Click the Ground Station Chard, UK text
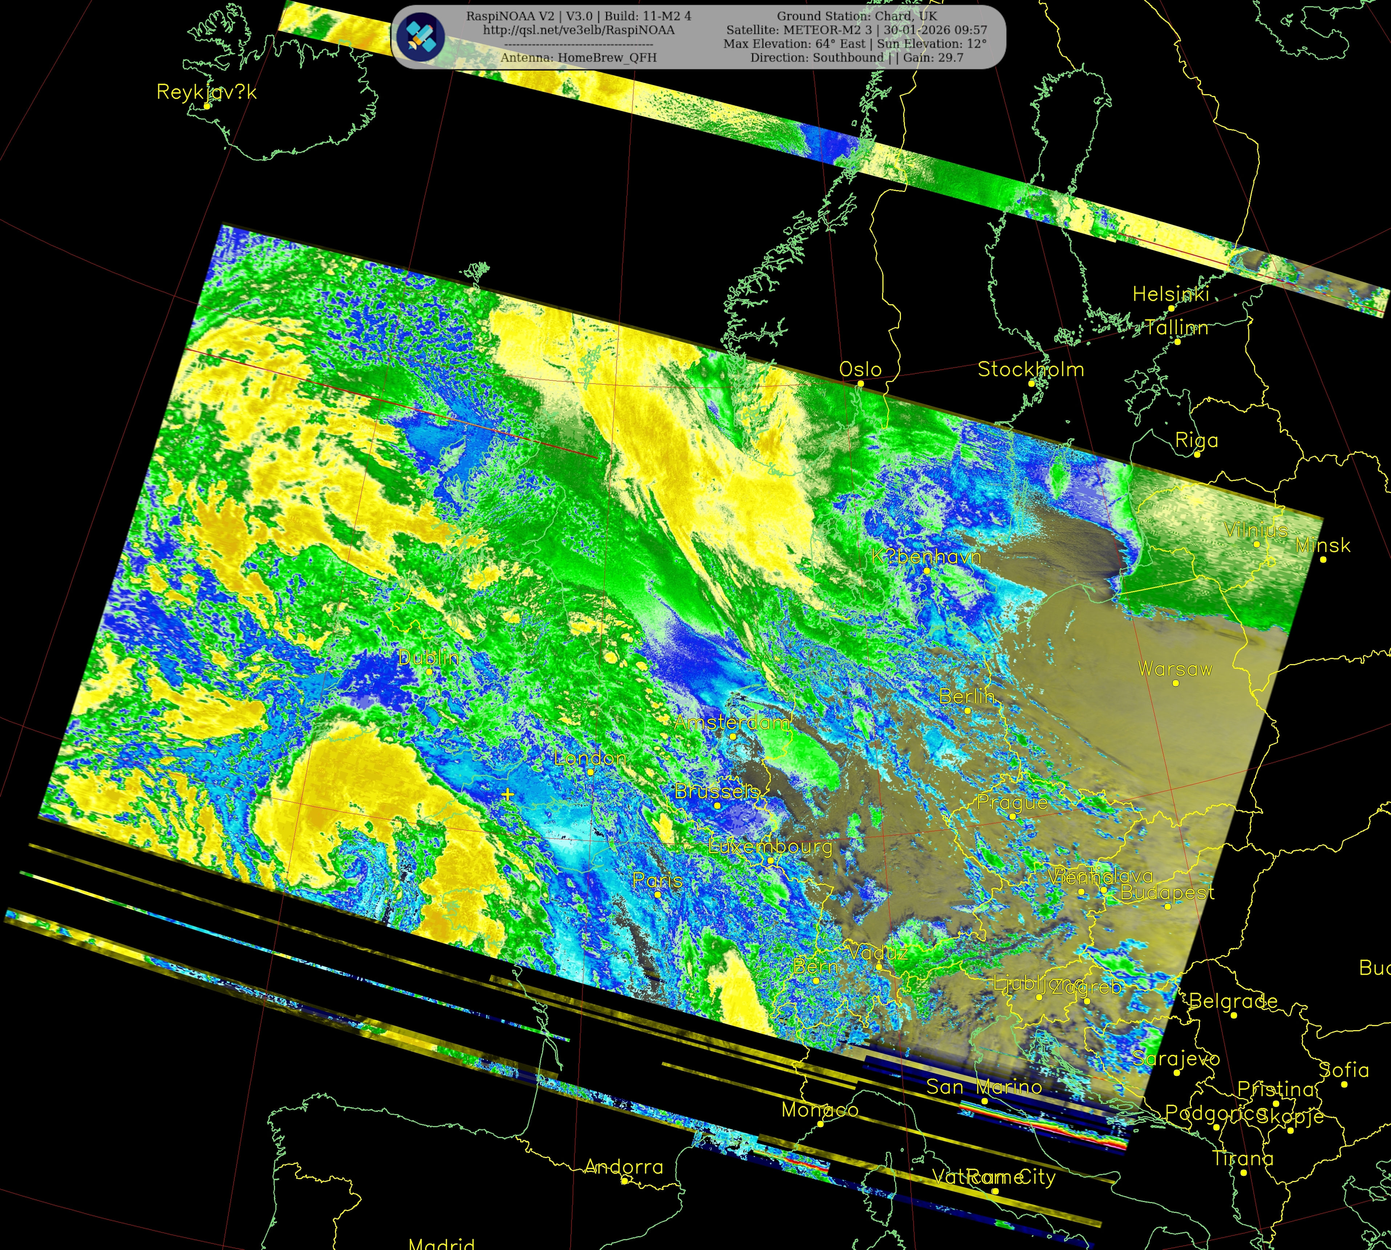This screenshot has height=1250, width=1391. (857, 16)
